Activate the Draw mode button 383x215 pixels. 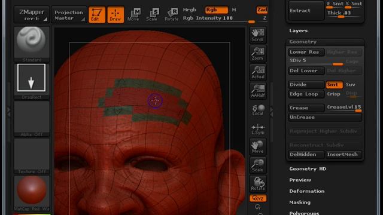(x=115, y=14)
